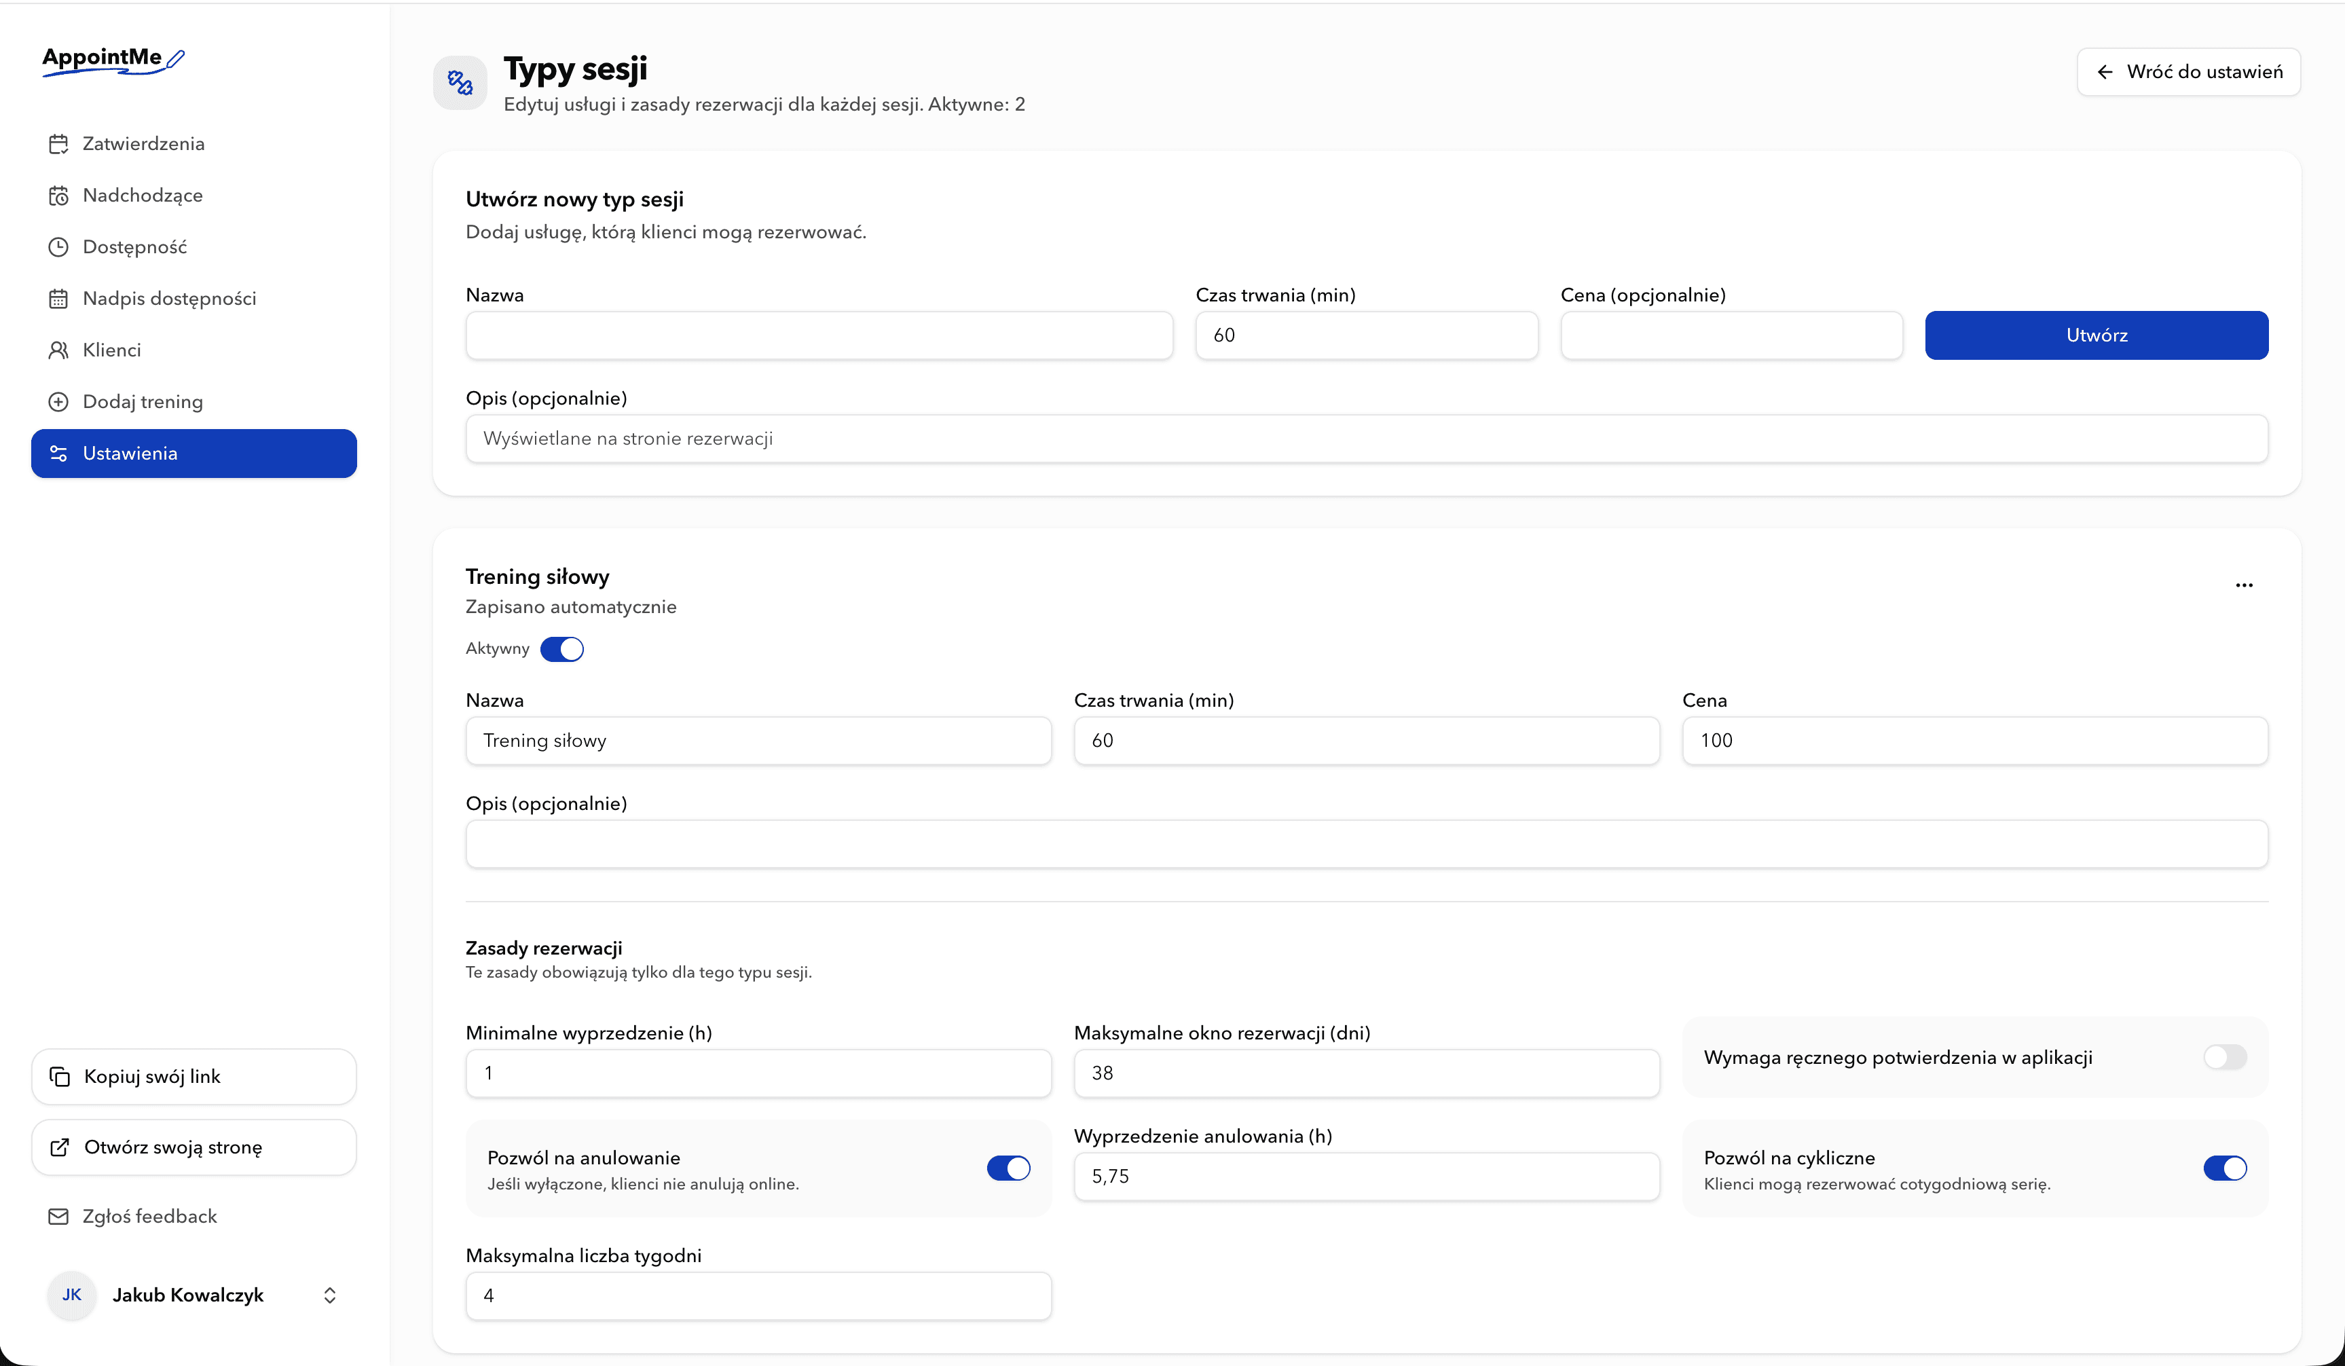This screenshot has width=2345, height=1366.
Task: Expand the Jakub Kowalczyk account switcher
Action: [x=329, y=1295]
